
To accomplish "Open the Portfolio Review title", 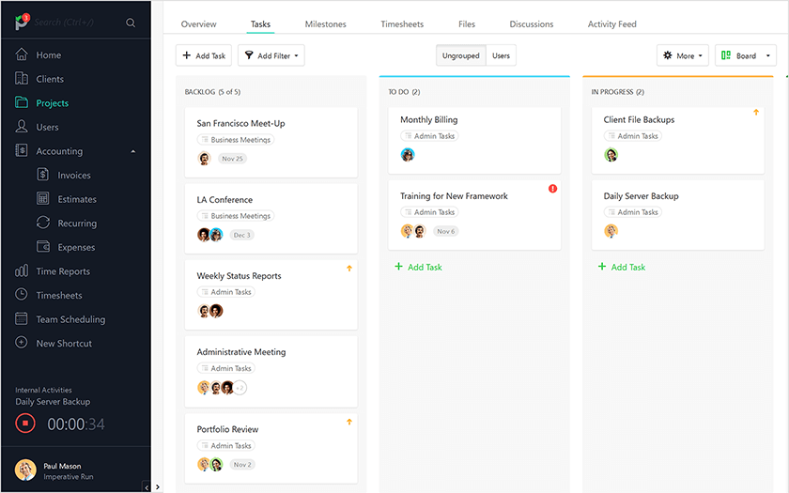I will point(227,429).
